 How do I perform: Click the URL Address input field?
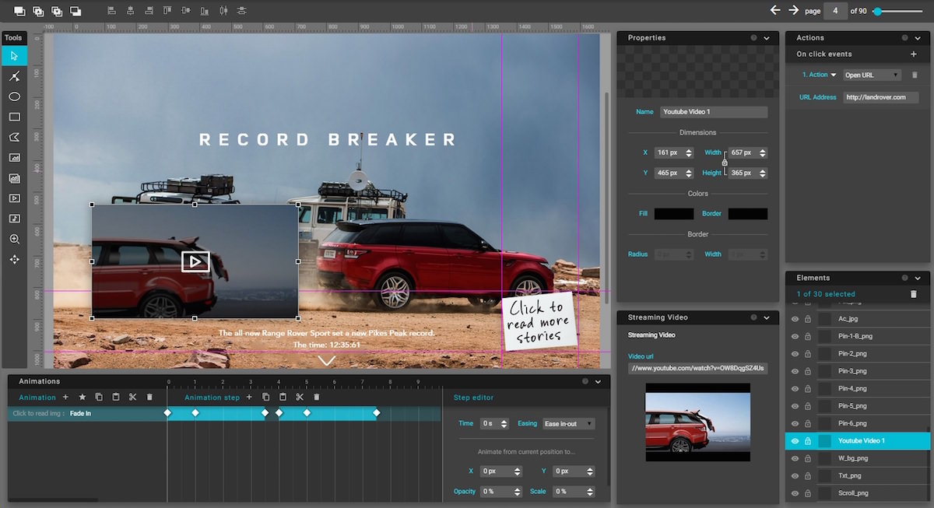click(x=881, y=97)
